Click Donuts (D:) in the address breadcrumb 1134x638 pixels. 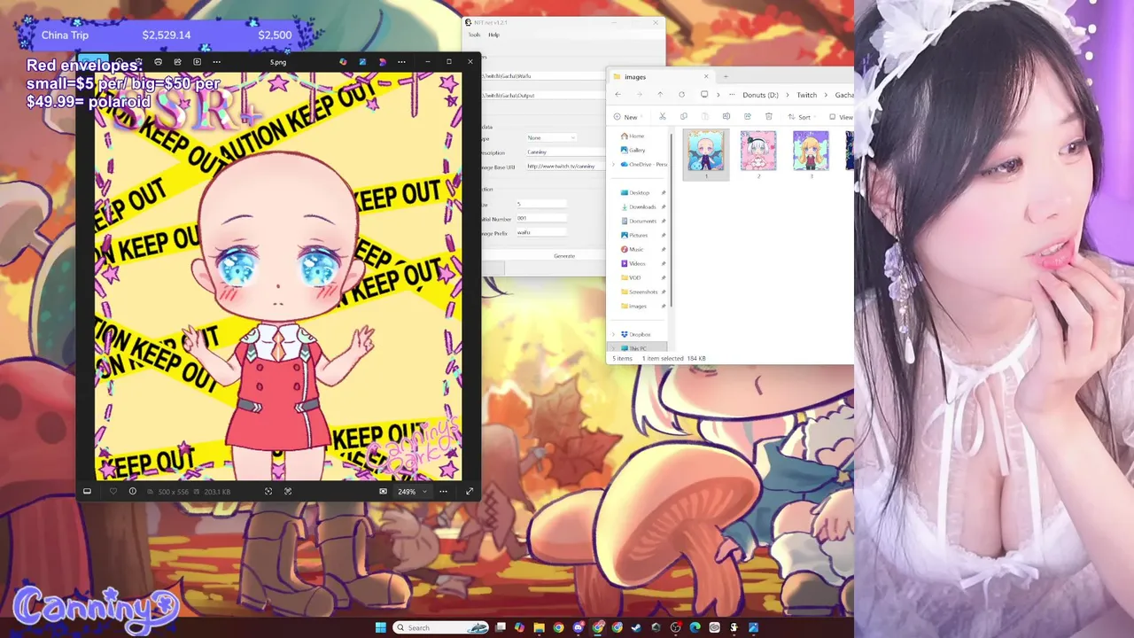pyautogui.click(x=760, y=95)
